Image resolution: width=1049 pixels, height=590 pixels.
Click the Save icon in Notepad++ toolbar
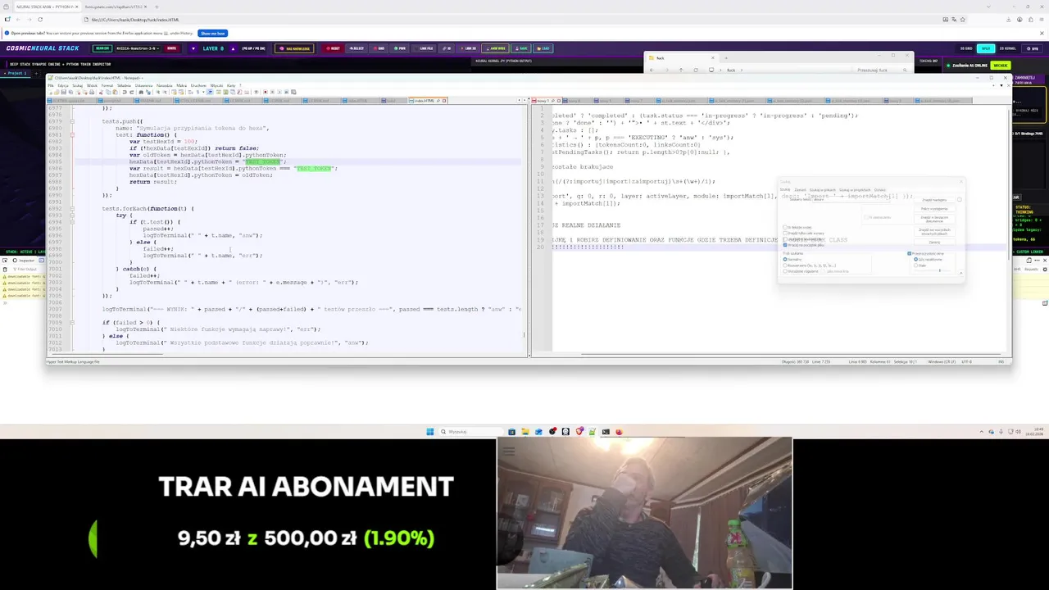(64, 92)
